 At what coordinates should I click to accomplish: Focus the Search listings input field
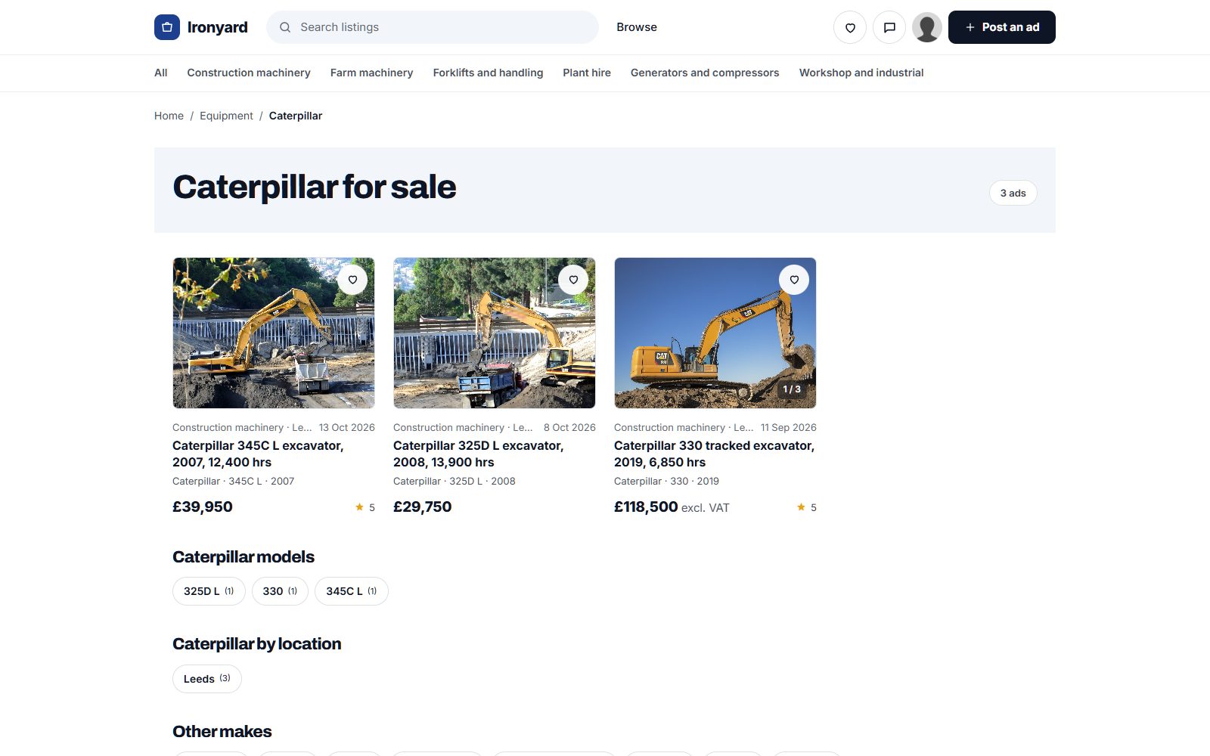tap(433, 27)
